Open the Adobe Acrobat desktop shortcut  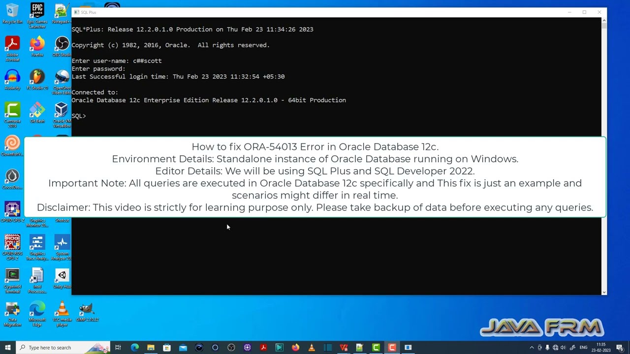click(x=12, y=49)
